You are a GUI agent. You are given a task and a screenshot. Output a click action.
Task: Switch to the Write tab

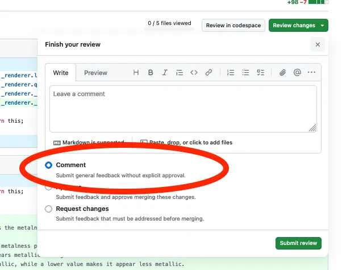click(x=61, y=73)
